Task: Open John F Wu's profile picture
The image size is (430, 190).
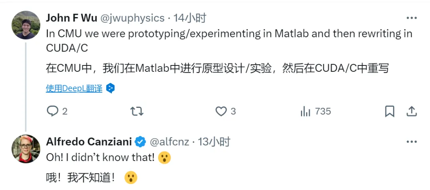Action: tap(26, 25)
